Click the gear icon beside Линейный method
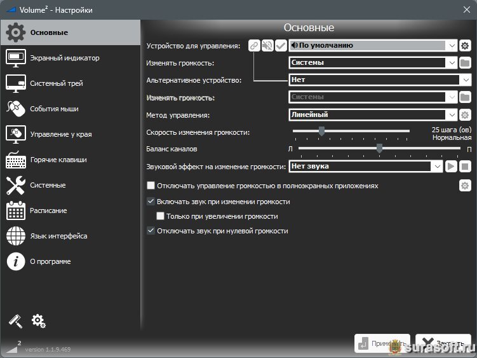The height and width of the screenshot is (358, 477). click(465, 115)
